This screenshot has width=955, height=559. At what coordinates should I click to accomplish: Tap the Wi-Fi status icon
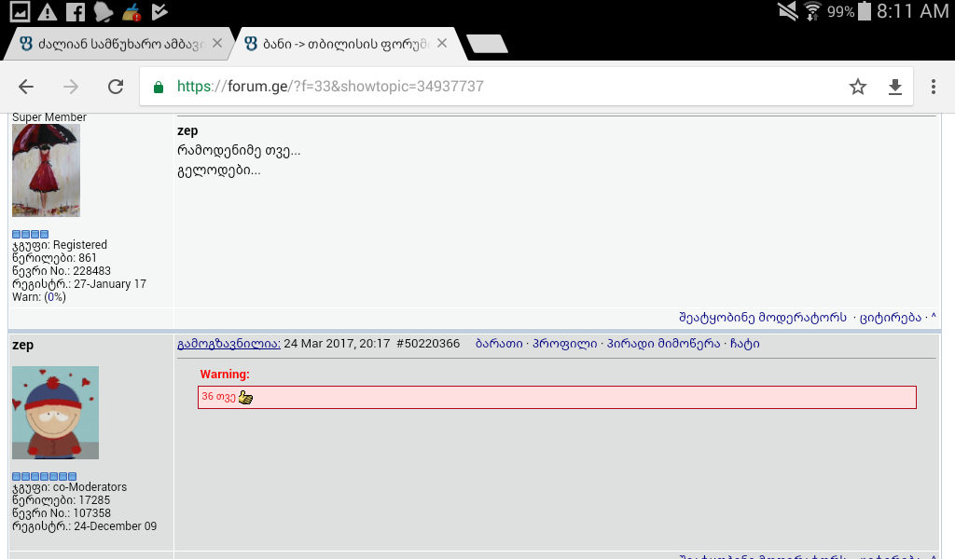[x=812, y=11]
